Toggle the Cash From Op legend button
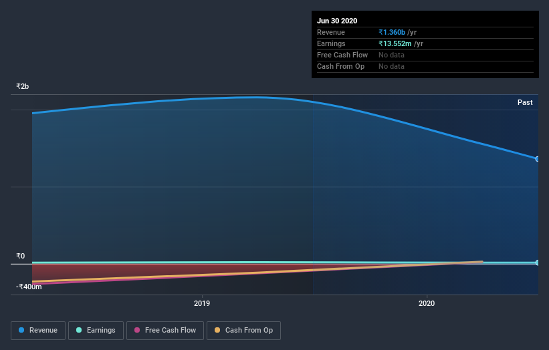 (243, 331)
